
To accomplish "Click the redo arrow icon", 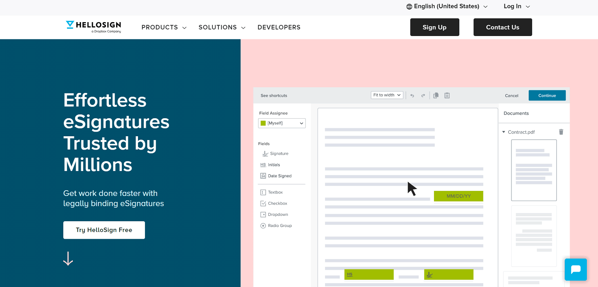I will pos(423,96).
